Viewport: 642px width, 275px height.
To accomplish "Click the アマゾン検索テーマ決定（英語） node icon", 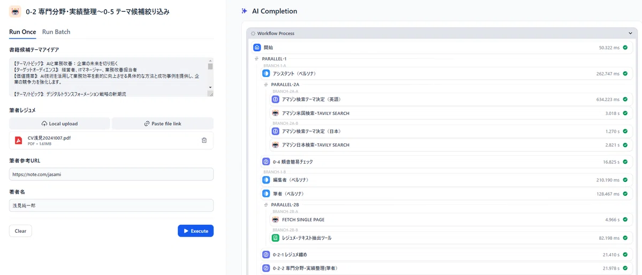I will [x=275, y=99].
